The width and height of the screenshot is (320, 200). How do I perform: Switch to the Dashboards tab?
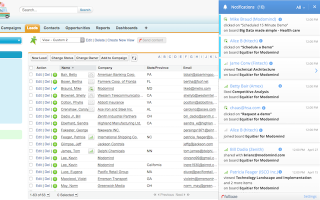pos(126,28)
